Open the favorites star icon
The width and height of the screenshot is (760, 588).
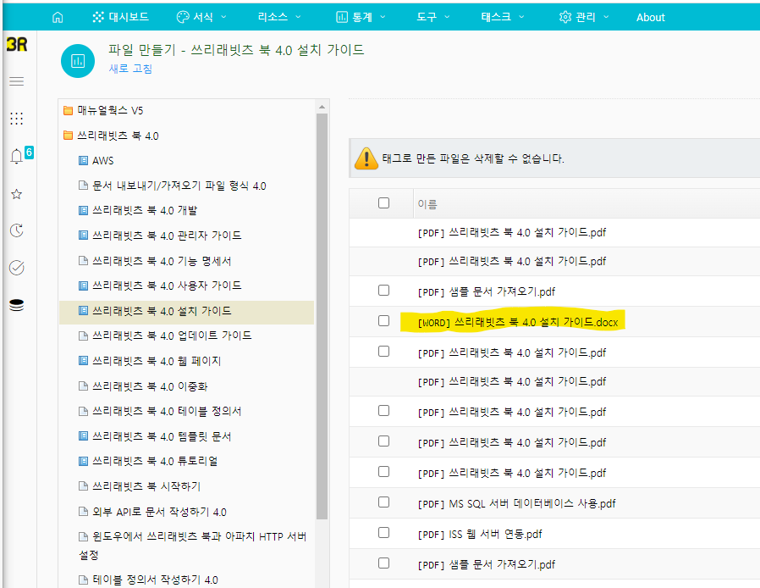pos(16,194)
